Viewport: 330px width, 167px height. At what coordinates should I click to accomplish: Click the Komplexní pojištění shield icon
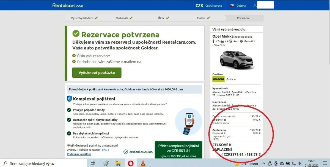[x=69, y=99]
